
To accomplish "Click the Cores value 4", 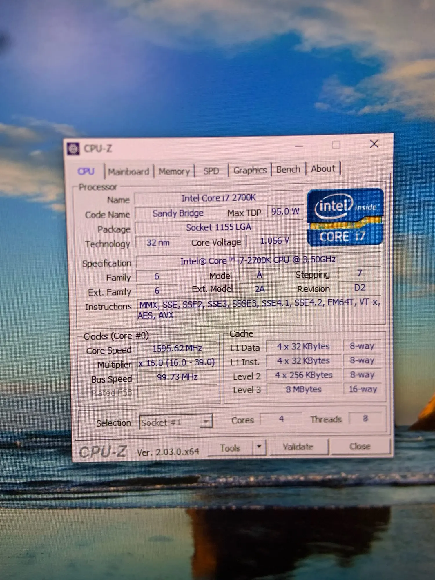I will coord(281,419).
